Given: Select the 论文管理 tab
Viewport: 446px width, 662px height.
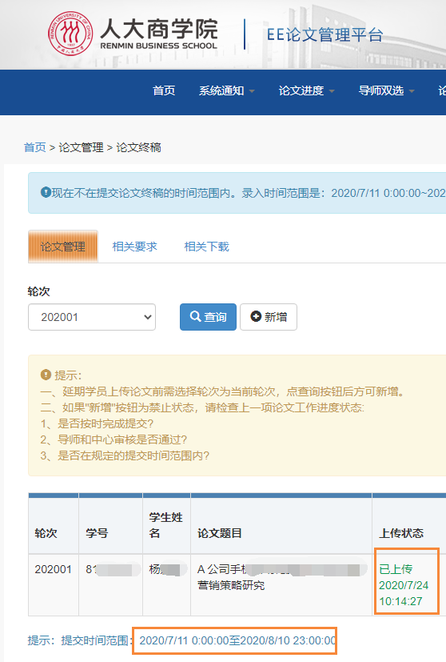Looking at the screenshot, I should click(x=63, y=247).
